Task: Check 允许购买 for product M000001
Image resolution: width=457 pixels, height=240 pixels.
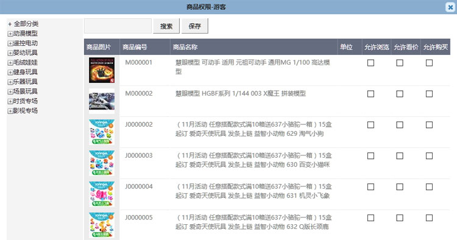Action: point(429,63)
